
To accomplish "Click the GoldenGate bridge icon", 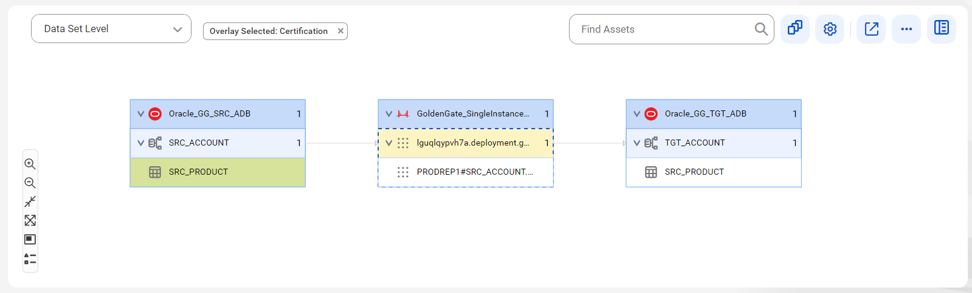I will click(403, 114).
